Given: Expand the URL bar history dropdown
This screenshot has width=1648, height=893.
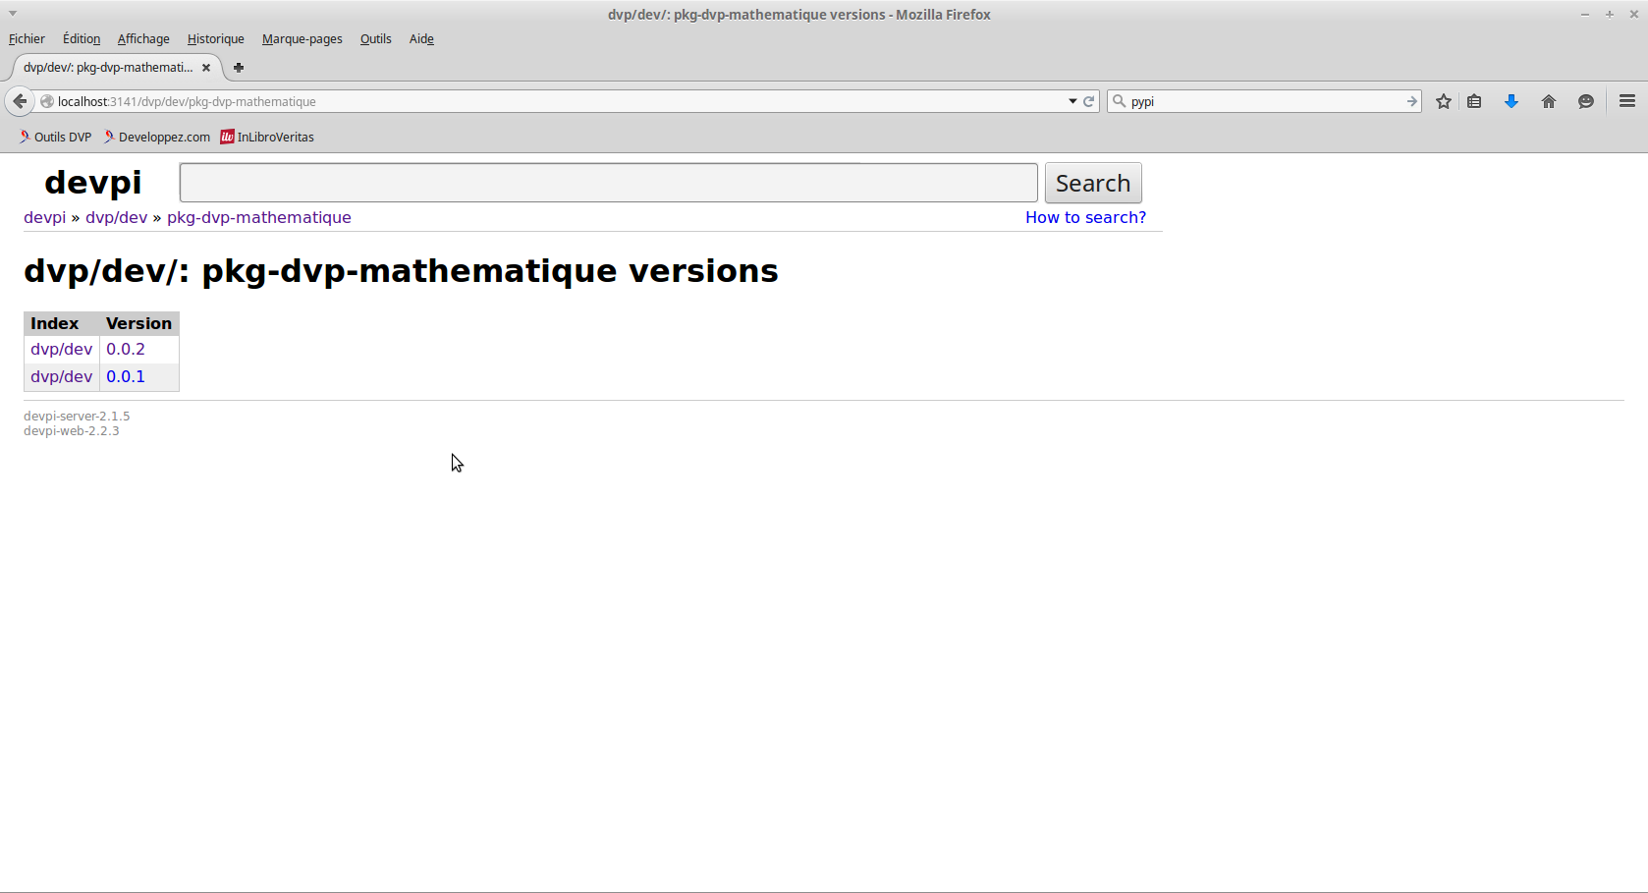Looking at the screenshot, I should (1072, 101).
